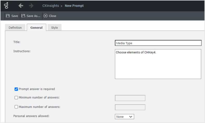Viewport: 205px width, 123px height.
Task: Save the prompt using the floppy disk icon
Action: click(8, 16)
